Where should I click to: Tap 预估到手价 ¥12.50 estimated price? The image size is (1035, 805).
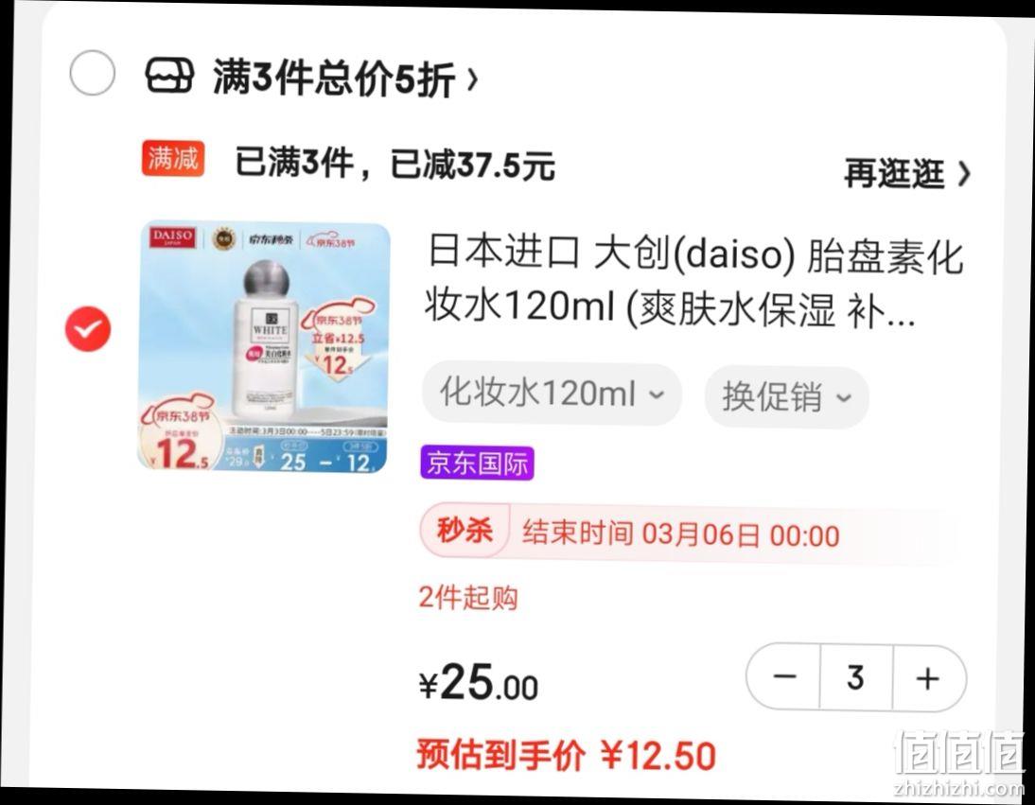click(567, 755)
